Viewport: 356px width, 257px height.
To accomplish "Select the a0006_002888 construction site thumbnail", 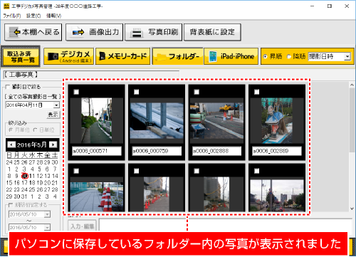I will click(216, 121).
